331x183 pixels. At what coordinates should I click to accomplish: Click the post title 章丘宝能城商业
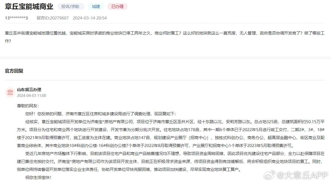29,7
